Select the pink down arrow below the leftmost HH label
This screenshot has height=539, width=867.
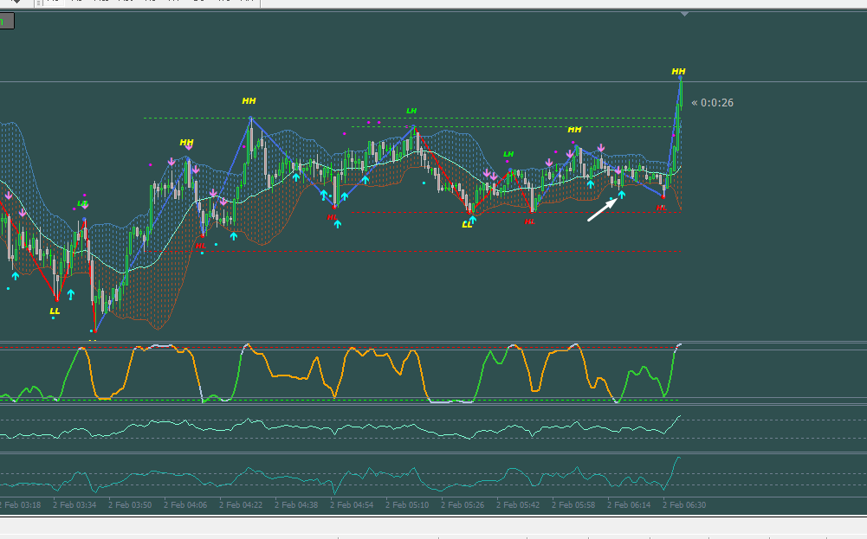[189, 147]
